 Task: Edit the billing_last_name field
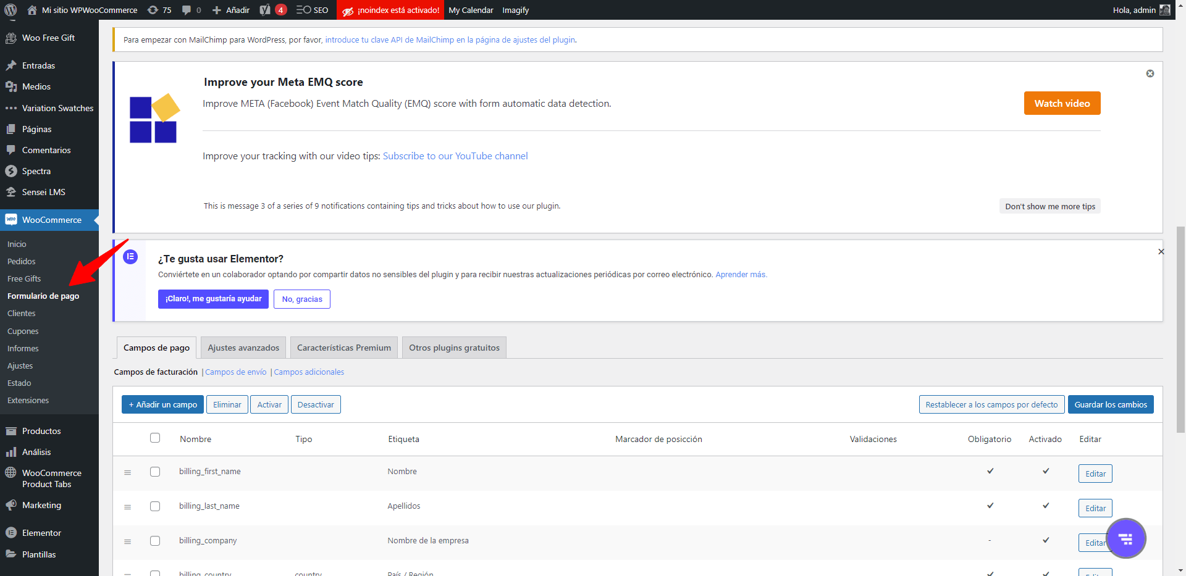pos(1095,508)
